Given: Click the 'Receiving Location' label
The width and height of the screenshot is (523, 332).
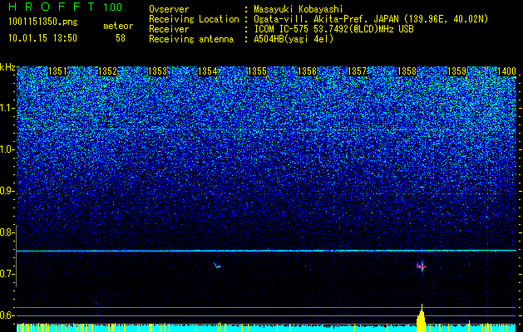Looking at the screenshot, I should [x=194, y=19].
